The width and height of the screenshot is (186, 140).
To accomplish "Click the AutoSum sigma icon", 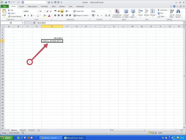I will coord(159,10).
